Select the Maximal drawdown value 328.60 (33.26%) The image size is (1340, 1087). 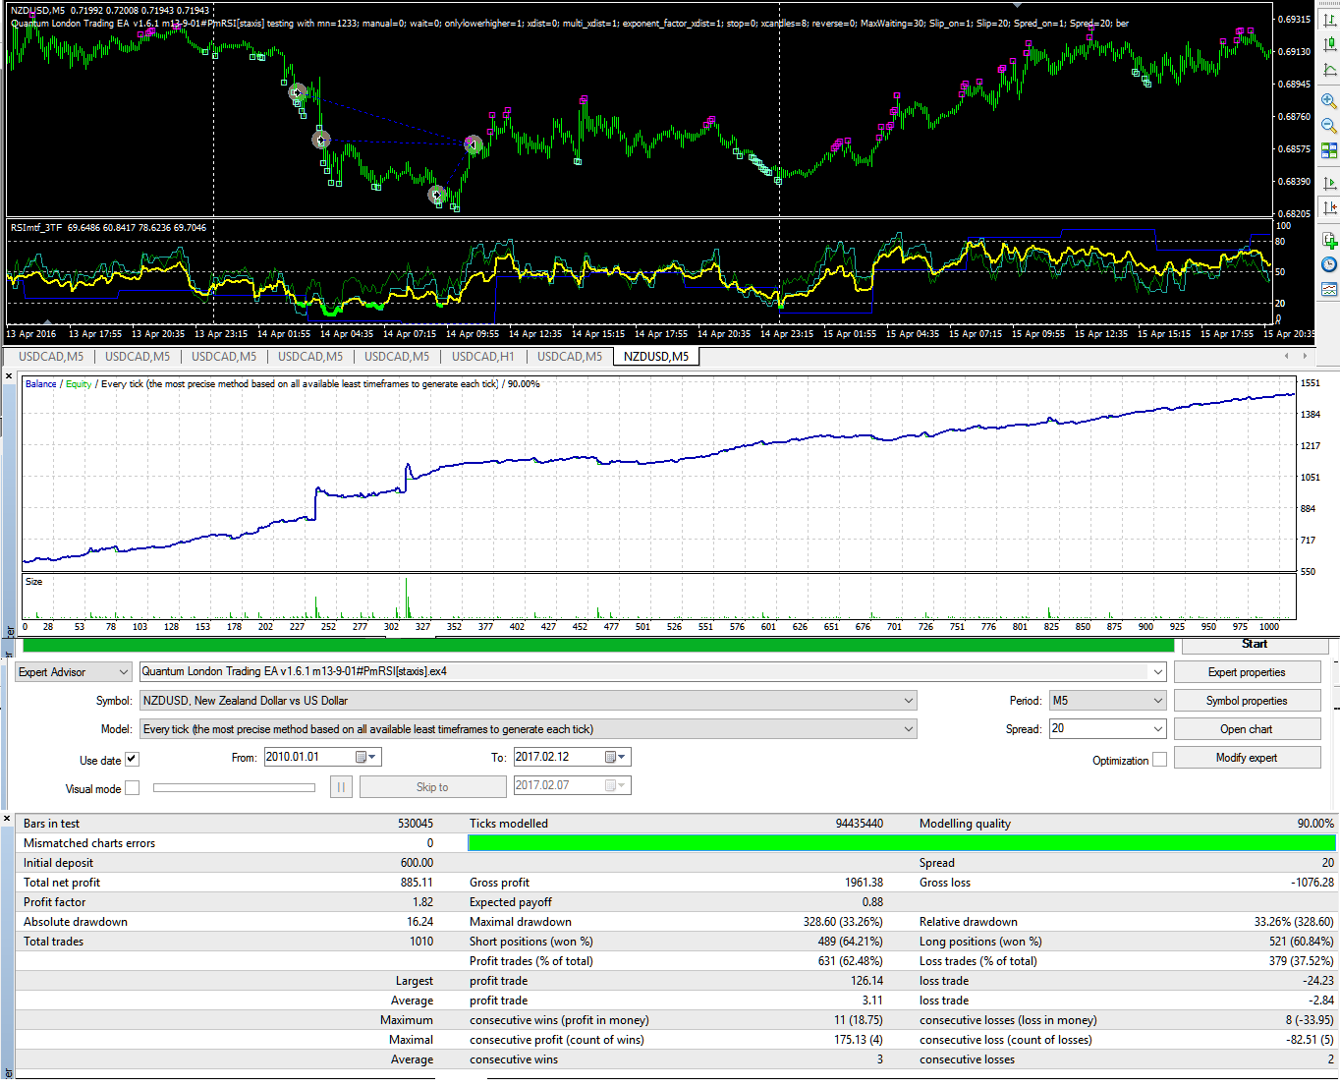[x=843, y=922]
